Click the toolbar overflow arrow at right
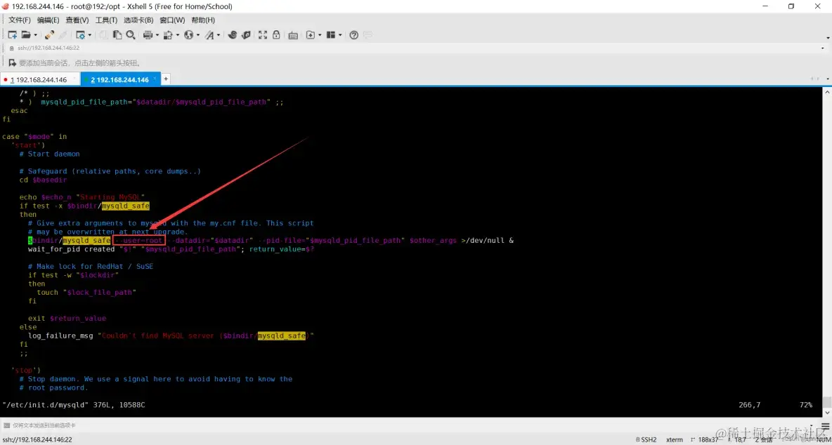The image size is (832, 445). pos(828,38)
